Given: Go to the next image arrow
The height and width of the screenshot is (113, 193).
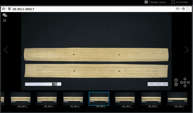Looking at the screenshot, I should pyautogui.click(x=187, y=50).
